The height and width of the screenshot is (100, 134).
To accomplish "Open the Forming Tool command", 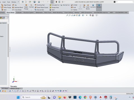I will tap(40, 5).
